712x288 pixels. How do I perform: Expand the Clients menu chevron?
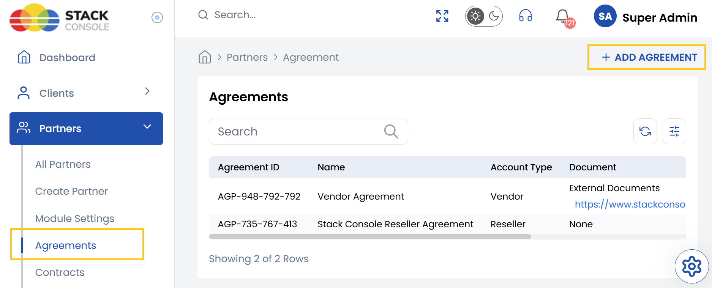click(x=147, y=91)
